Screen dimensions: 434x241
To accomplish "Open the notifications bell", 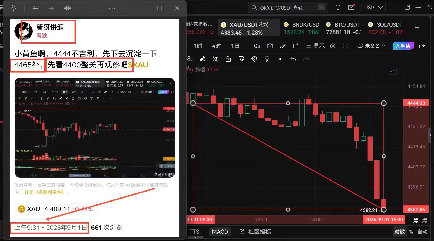I will (x=338, y=8).
